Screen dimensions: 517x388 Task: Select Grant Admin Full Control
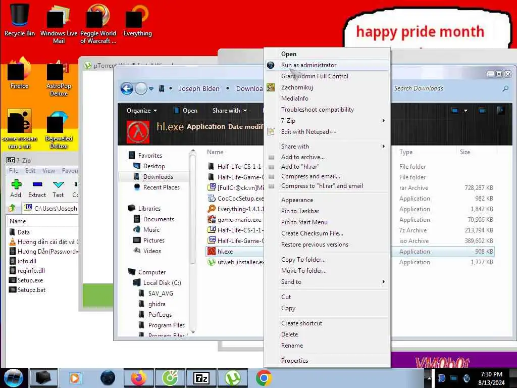tap(327, 76)
